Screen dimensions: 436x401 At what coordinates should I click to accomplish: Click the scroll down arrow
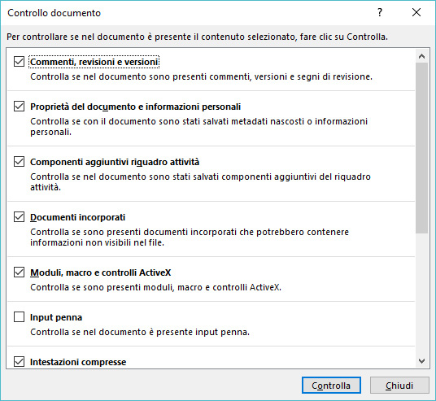click(421, 361)
